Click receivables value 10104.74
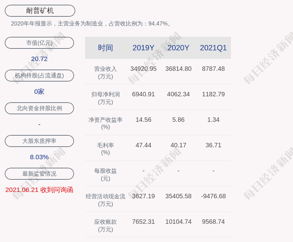 (x=178, y=222)
